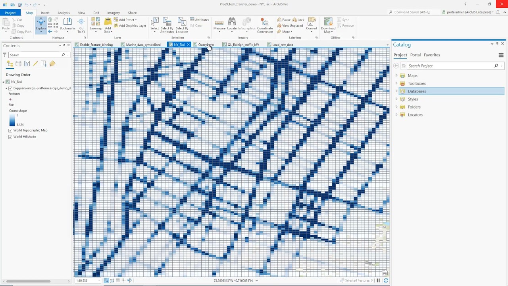The height and width of the screenshot is (286, 508).
Task: Select List By Drawing Order icon
Action: click(10, 64)
